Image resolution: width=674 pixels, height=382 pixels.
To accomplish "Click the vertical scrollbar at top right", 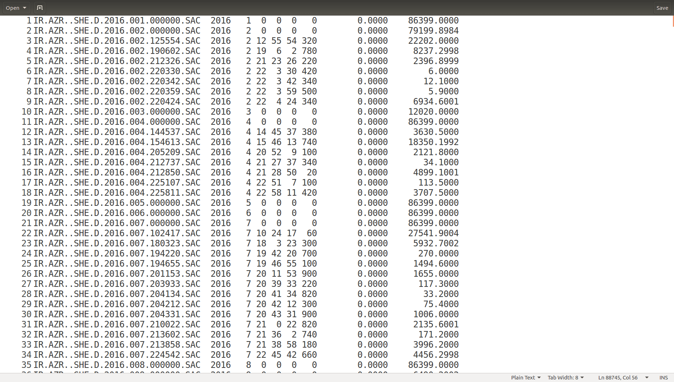I will tap(673, 21).
